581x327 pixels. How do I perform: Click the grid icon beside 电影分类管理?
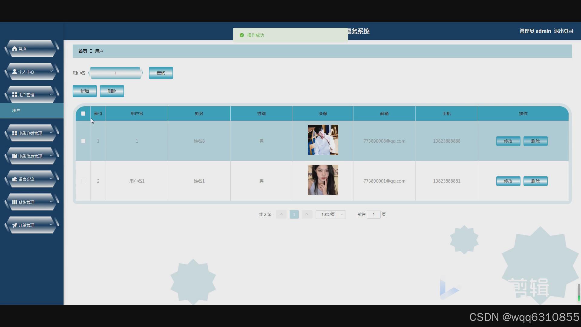coord(15,133)
